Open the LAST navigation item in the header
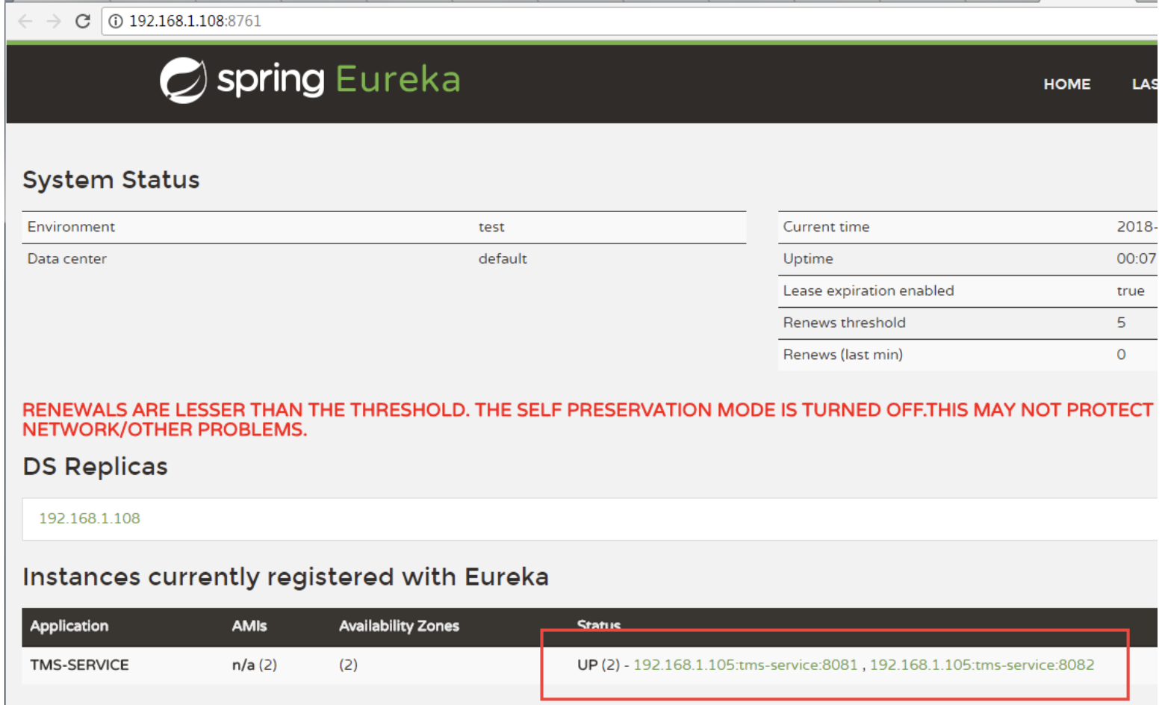The image size is (1162, 705). tap(1145, 84)
